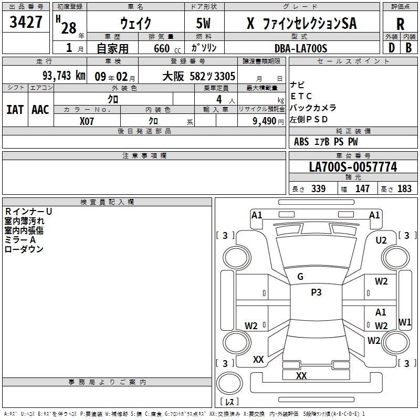Image resolution: width=420 pixels, height=420 pixels.
Task: Select the P3 marker on the roof
Action: tap(316, 292)
